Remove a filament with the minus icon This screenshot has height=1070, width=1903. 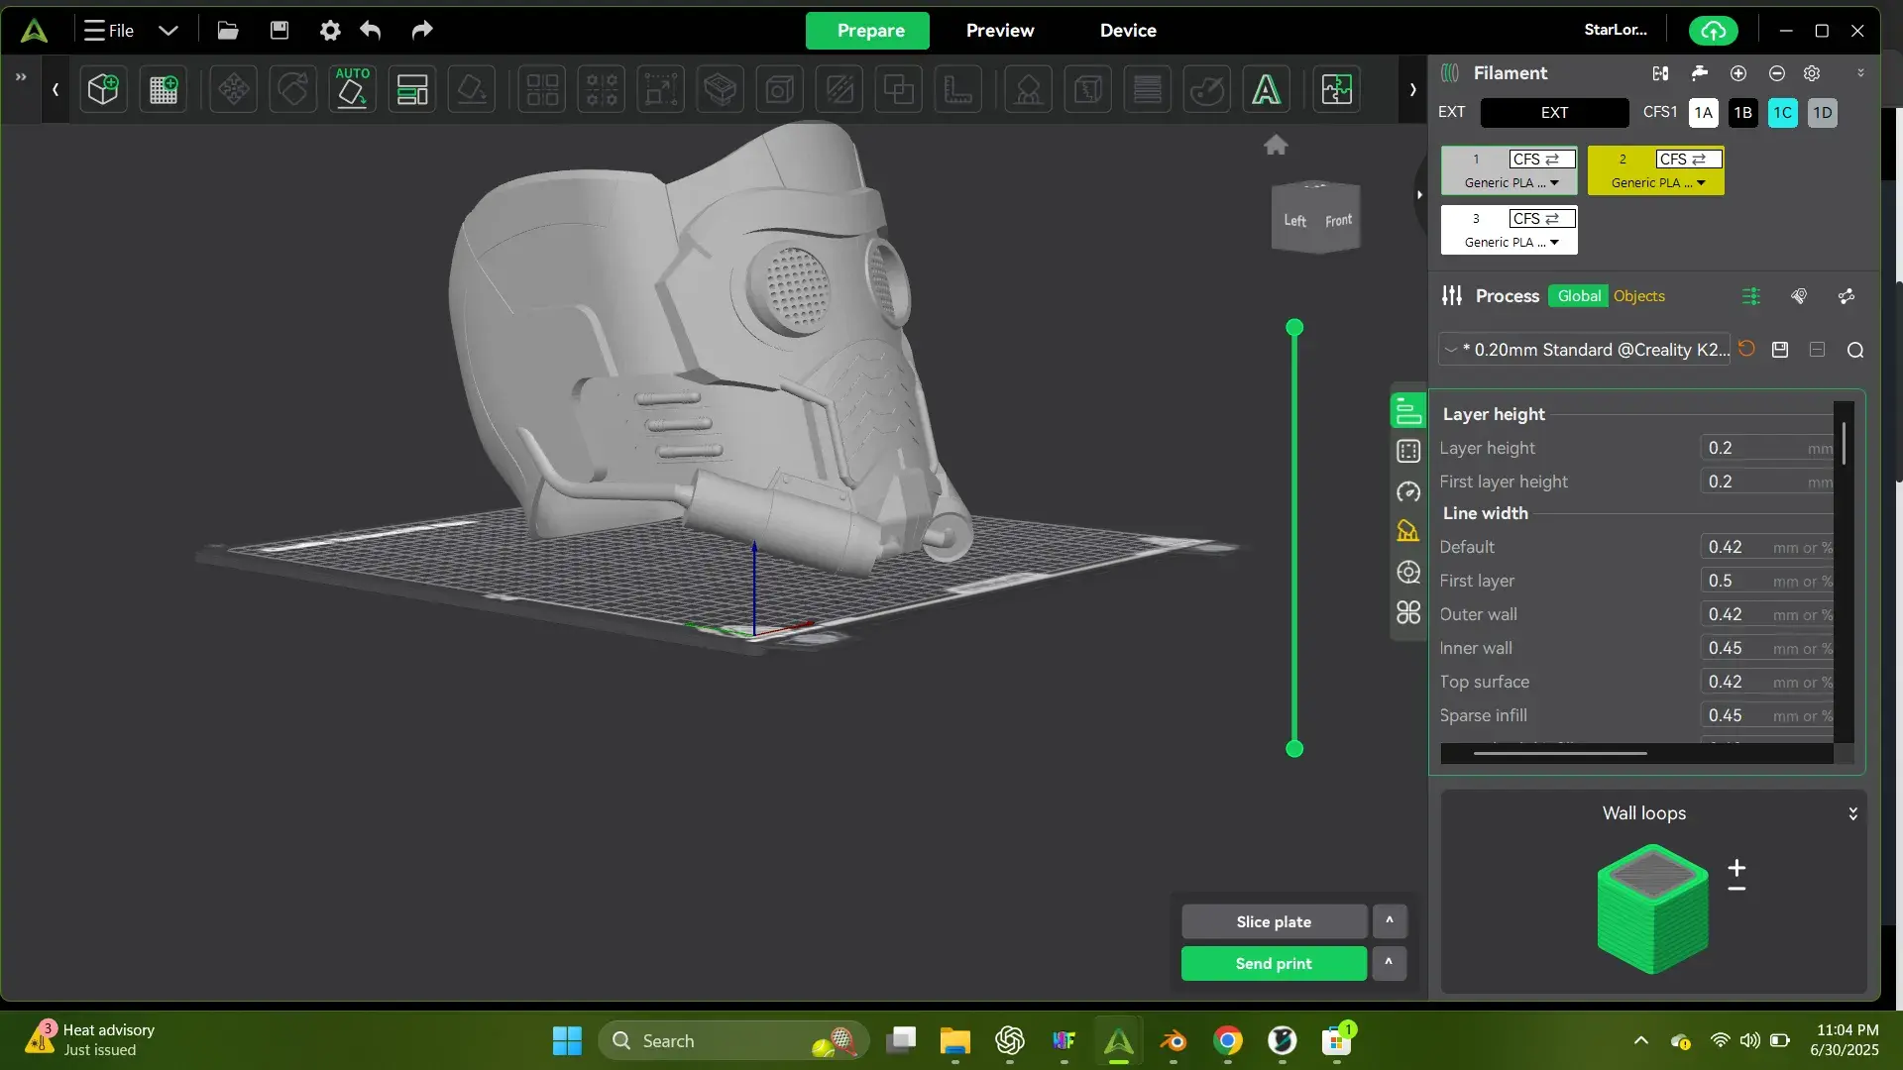click(x=1776, y=73)
